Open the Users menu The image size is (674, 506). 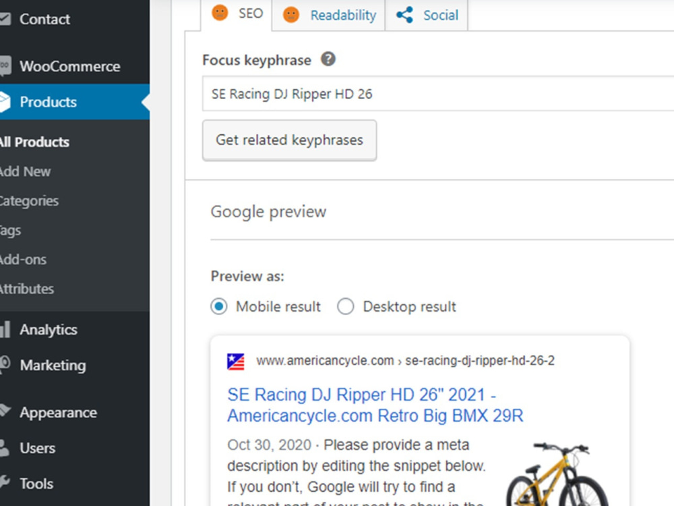[x=37, y=449]
